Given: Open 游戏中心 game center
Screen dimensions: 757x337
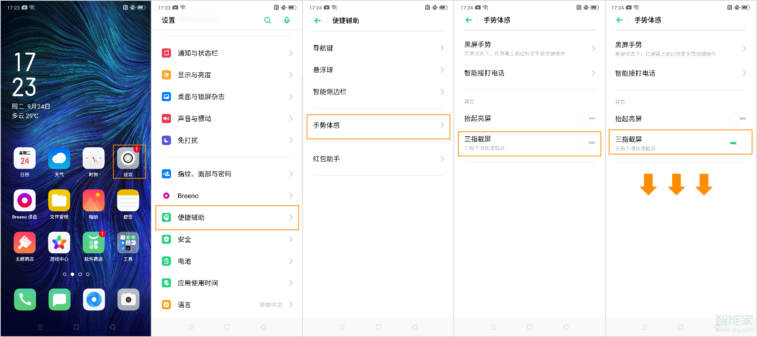Looking at the screenshot, I should click(59, 243).
